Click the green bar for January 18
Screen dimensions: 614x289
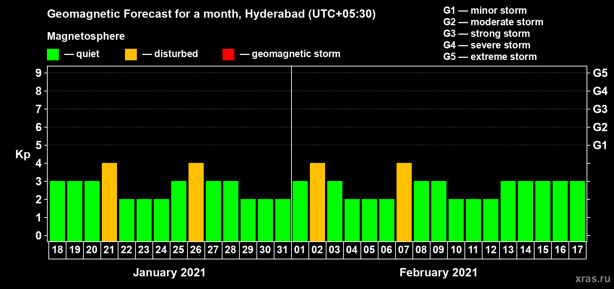point(57,211)
